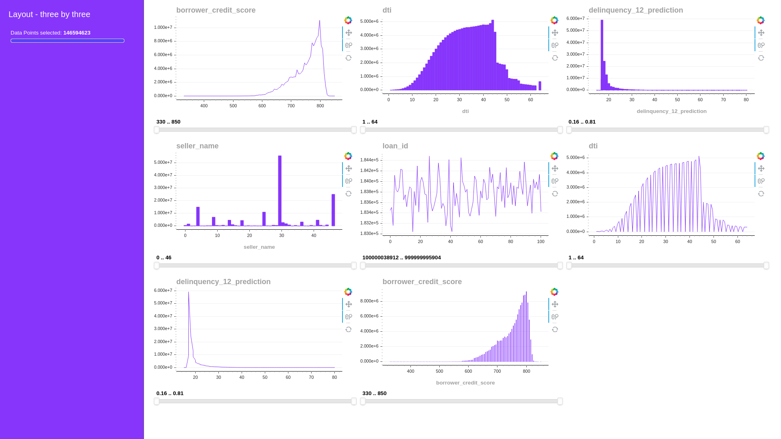781x439 pixels.
Task: Open Bokeh logo on borrower_credit_score line chart
Action: click(x=348, y=20)
